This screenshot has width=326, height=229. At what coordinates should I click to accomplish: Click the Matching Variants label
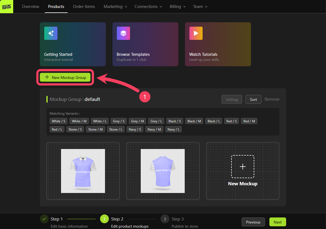click(65, 113)
